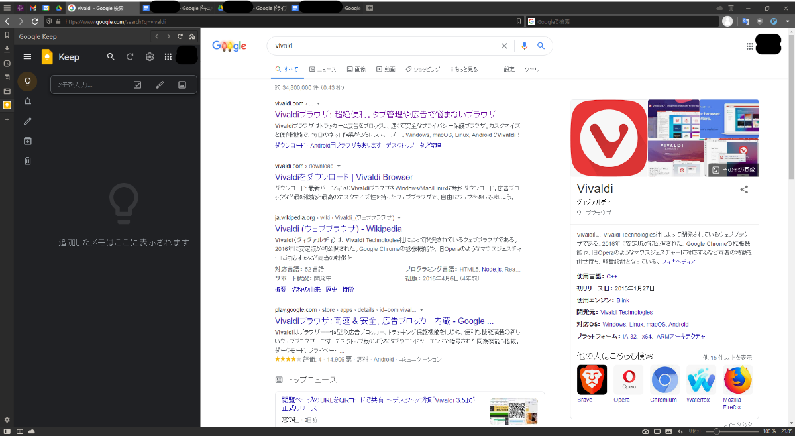795x436 pixels.
Task: Open the Vivaldi Technologies developer link
Action: (x=626, y=312)
